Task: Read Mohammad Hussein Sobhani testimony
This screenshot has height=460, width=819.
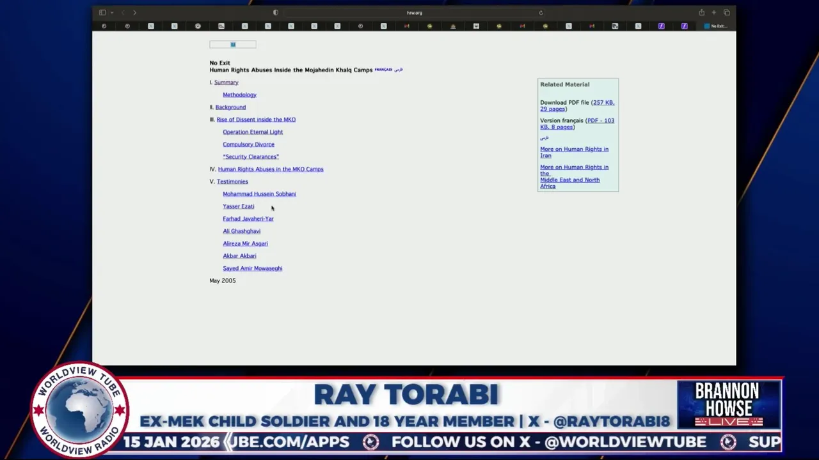Action: (x=259, y=194)
